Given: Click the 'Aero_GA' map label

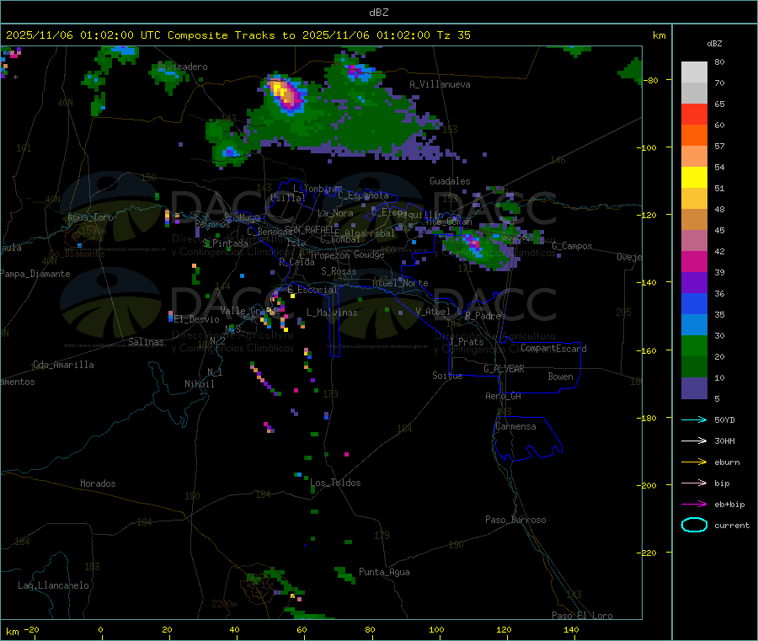Looking at the screenshot, I should pyautogui.click(x=504, y=396).
